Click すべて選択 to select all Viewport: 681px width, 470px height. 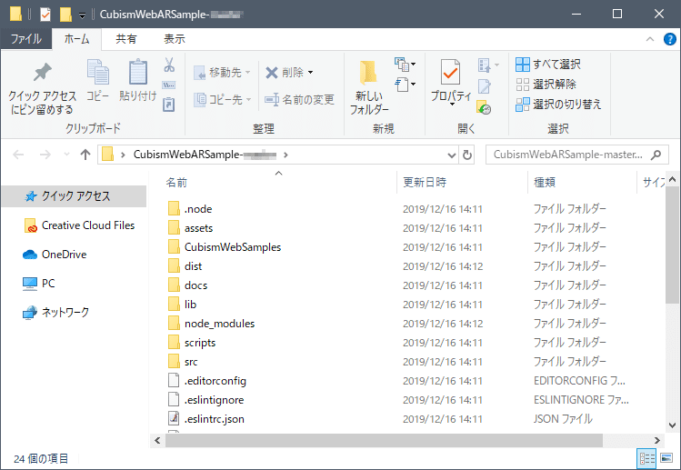coord(548,65)
